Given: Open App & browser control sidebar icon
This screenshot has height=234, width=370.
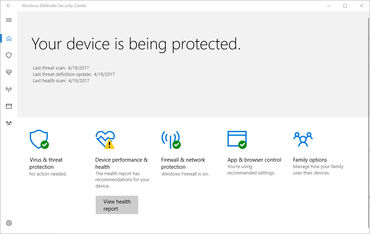Looking at the screenshot, I should tap(9, 106).
